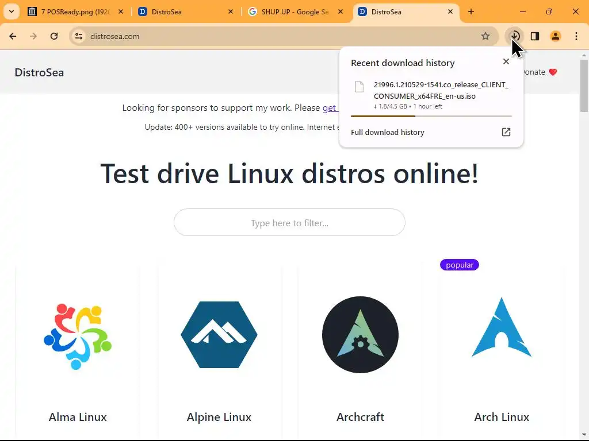Open Chrome three-dot menu
This screenshot has width=589, height=441.
click(576, 36)
